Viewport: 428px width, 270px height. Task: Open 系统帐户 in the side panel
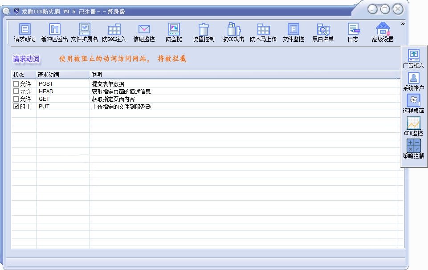(414, 81)
